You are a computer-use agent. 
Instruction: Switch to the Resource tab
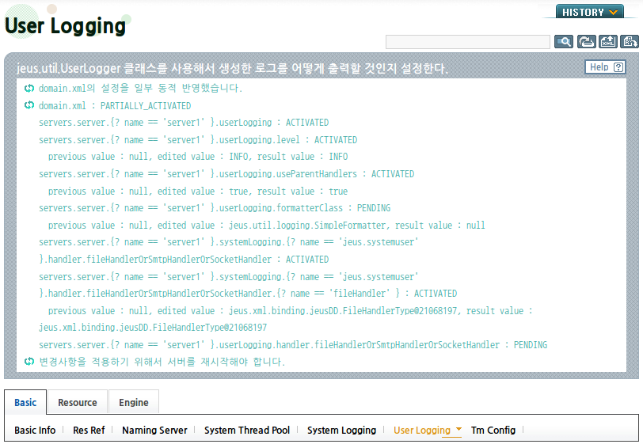tap(78, 402)
